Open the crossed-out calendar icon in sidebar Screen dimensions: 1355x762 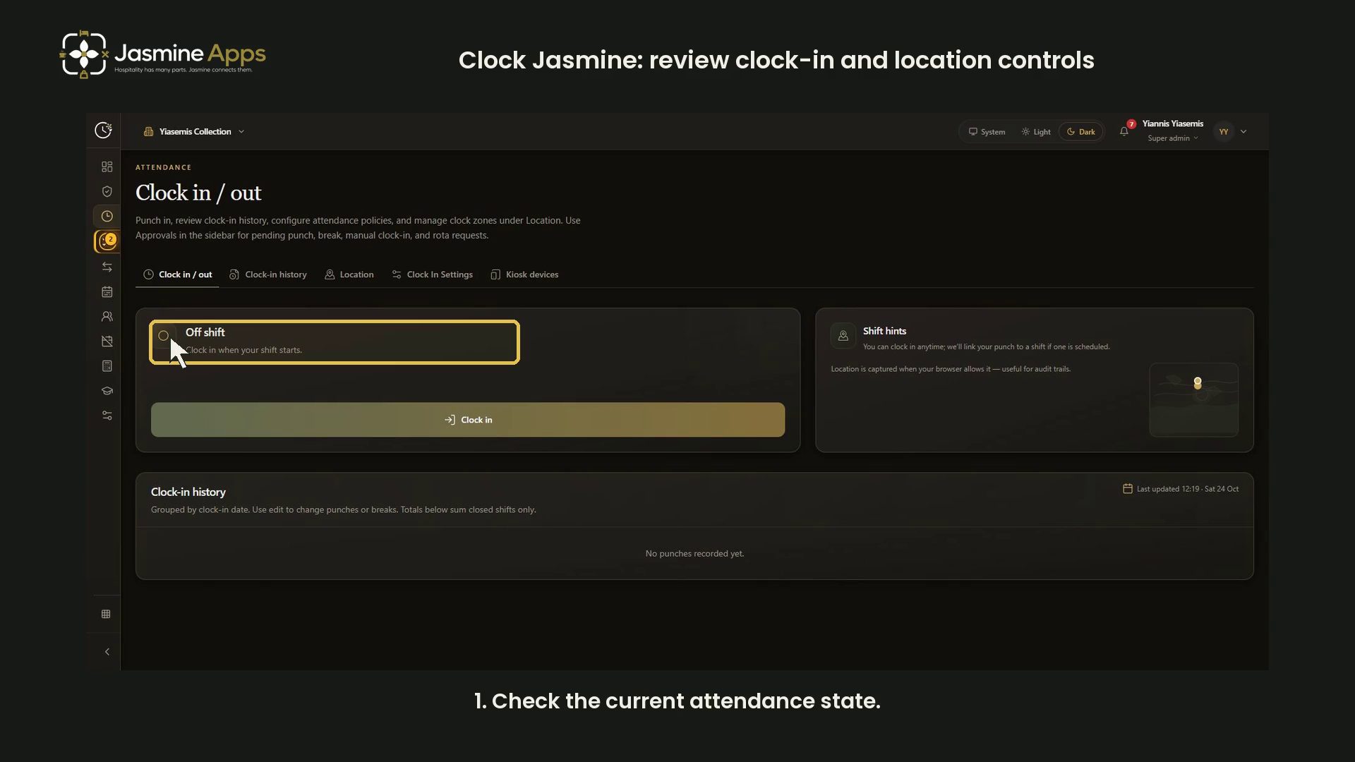tap(107, 341)
